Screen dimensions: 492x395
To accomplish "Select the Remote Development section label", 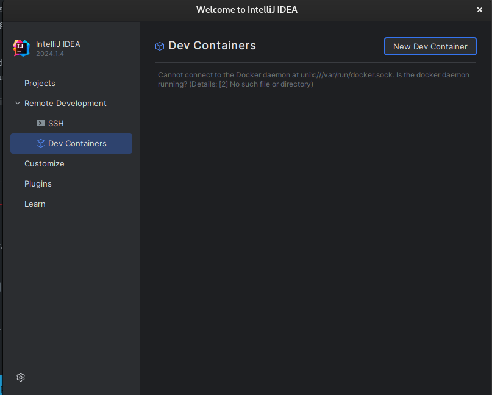I will tap(65, 103).
